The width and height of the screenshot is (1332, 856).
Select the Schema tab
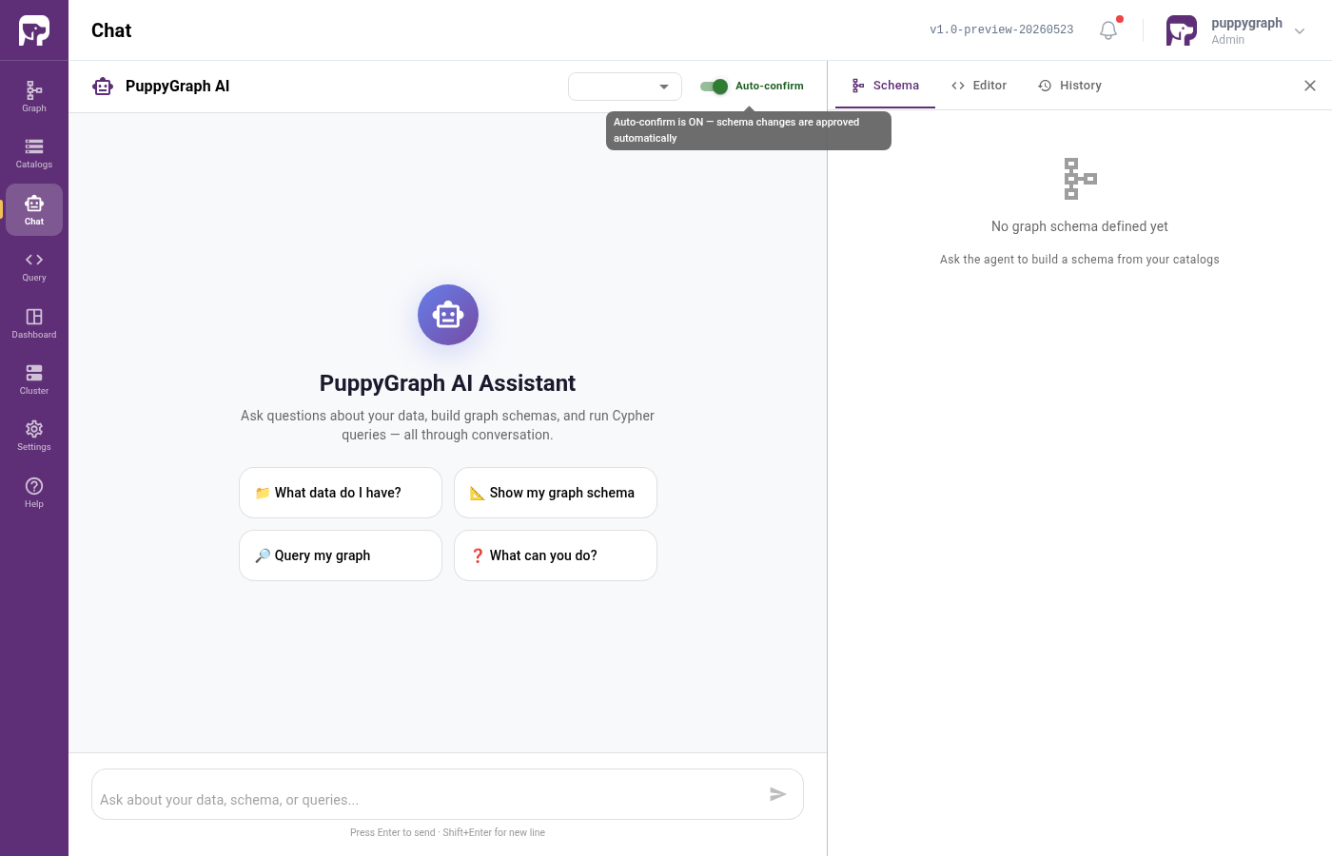(886, 86)
